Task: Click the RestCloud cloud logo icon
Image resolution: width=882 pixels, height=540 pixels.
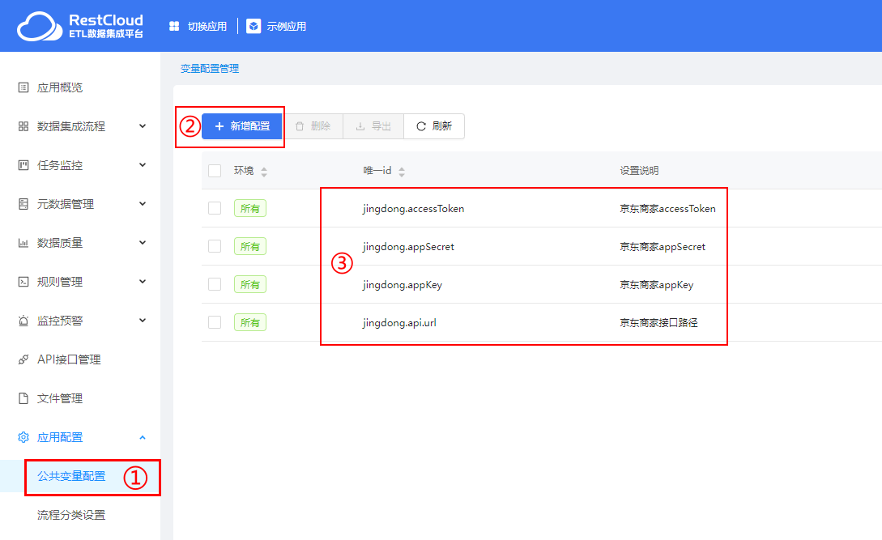Action: [x=38, y=26]
